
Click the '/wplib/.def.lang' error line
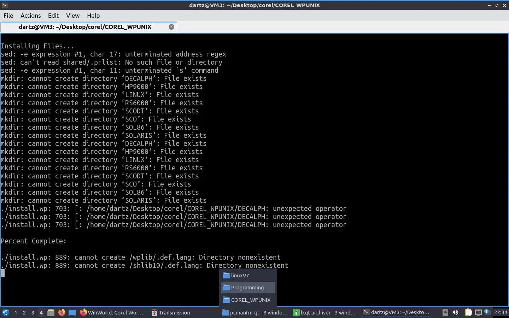coord(141,257)
